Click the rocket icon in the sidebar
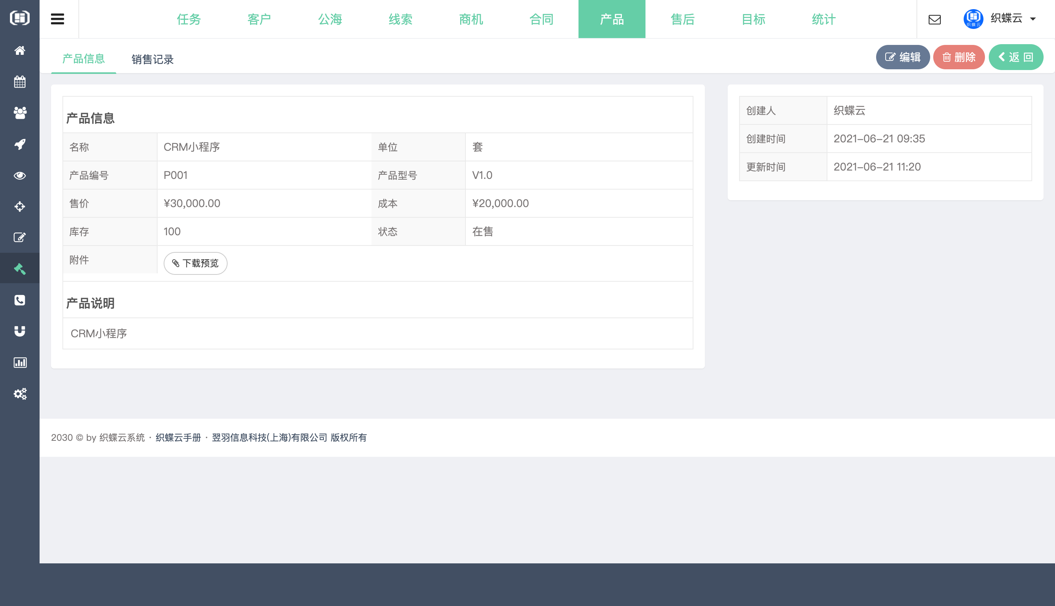 pos(19,144)
